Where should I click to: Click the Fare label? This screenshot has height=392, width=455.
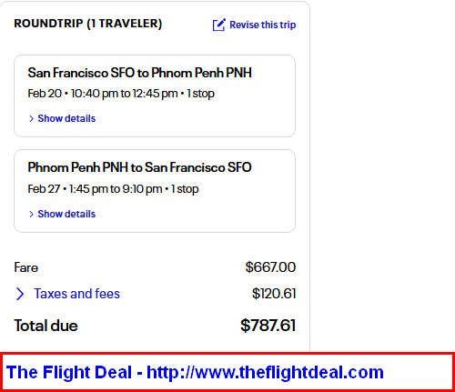click(26, 267)
